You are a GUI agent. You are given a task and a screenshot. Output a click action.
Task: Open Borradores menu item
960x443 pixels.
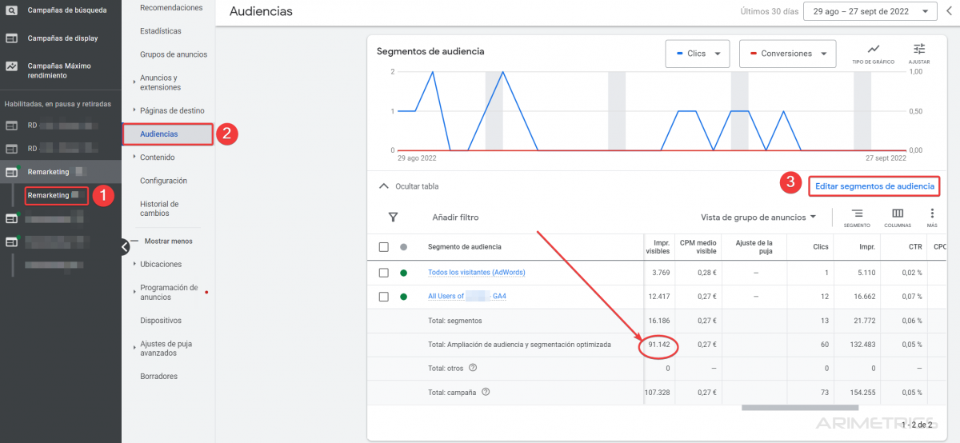point(158,376)
